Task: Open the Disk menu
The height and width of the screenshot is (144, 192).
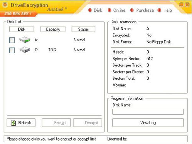Action: pos(98,10)
